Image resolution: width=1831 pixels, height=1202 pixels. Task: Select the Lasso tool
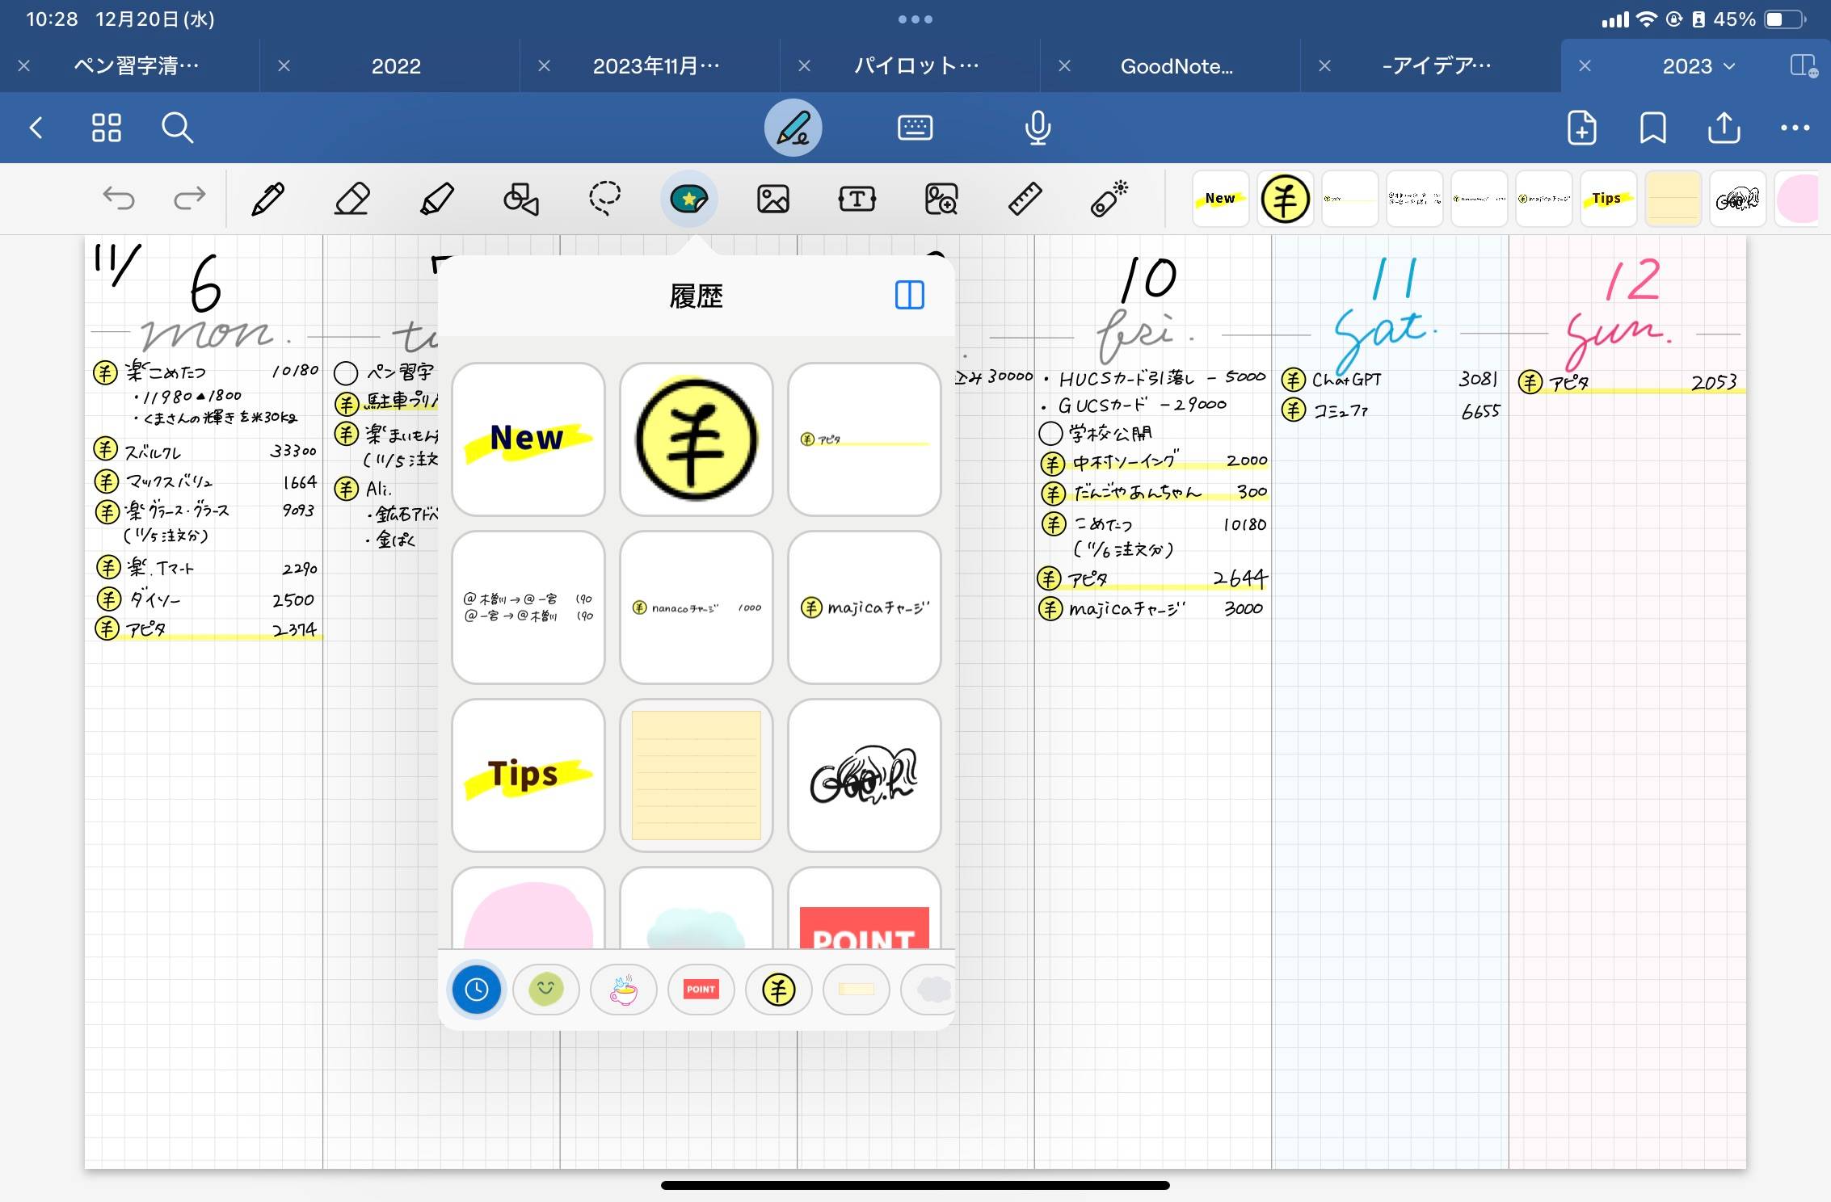coord(604,199)
